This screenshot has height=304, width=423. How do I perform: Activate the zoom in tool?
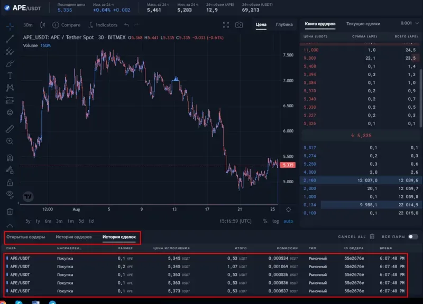[x=10, y=141]
